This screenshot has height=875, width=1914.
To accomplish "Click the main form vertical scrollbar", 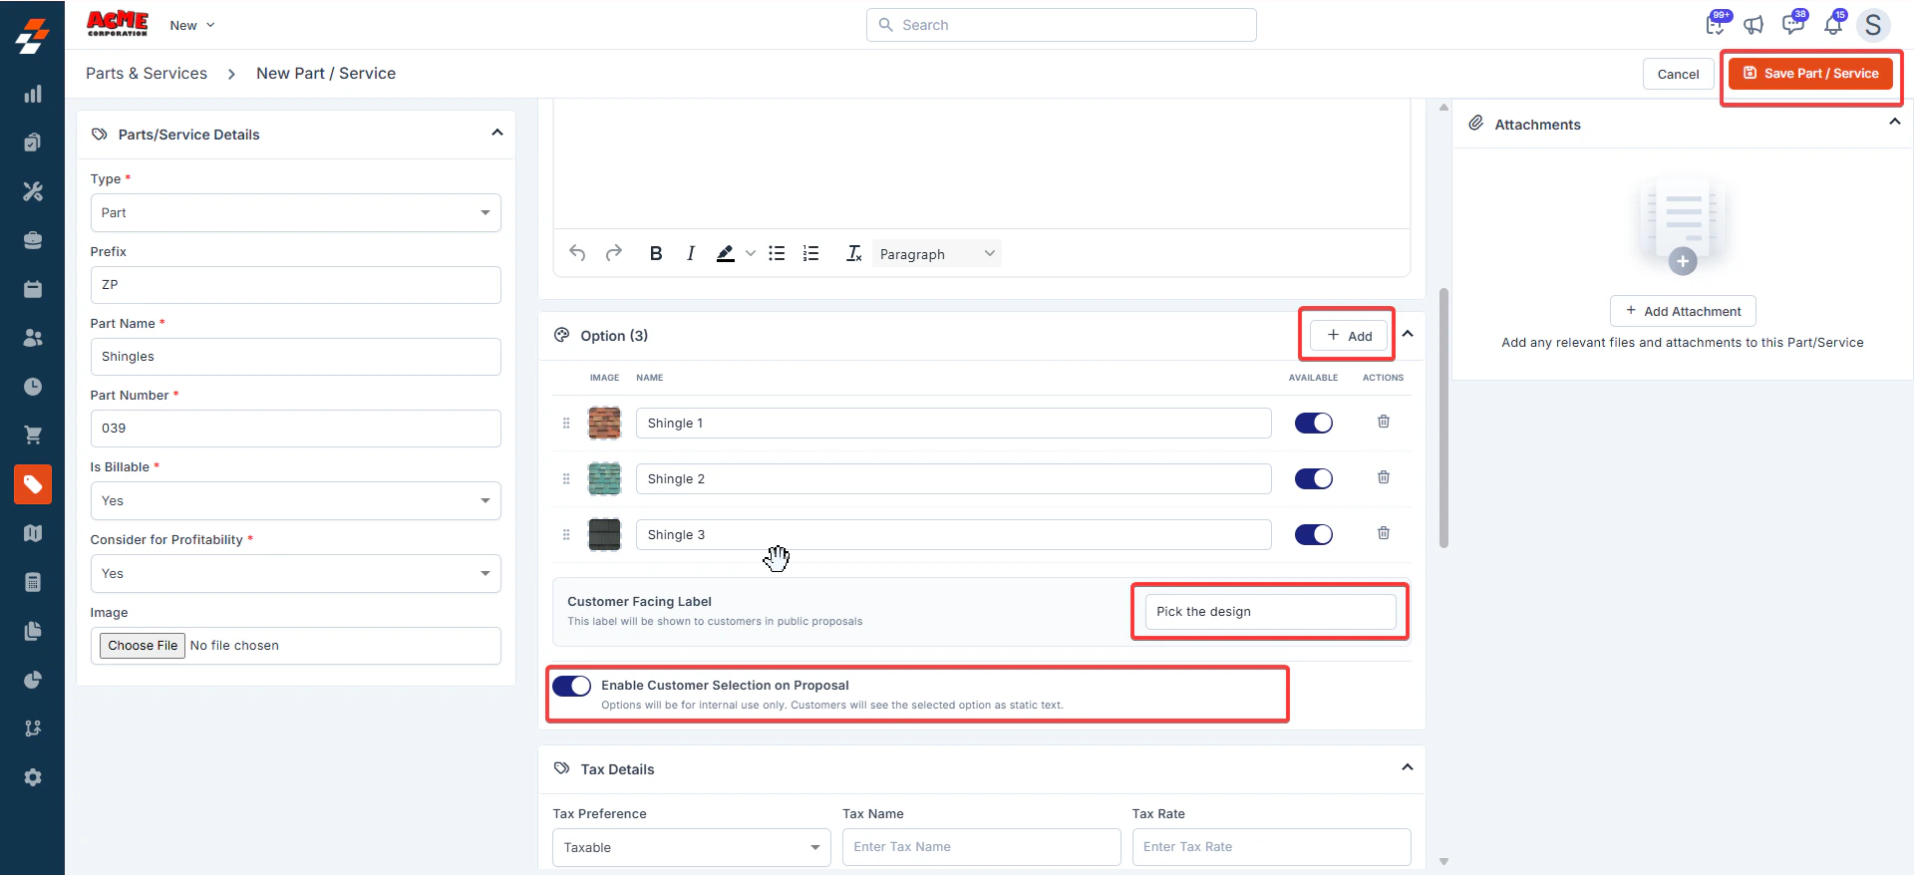I will click(1443, 419).
